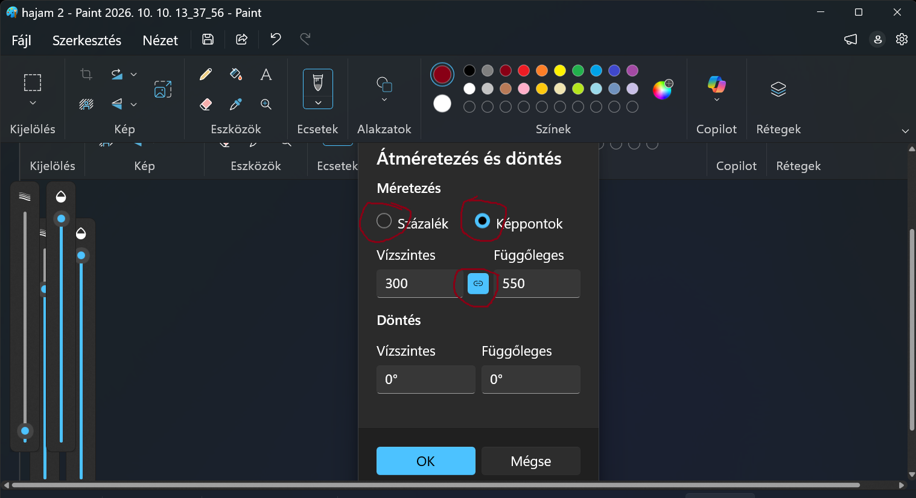
Task: Toggle the aspect ratio lock button
Action: (478, 283)
